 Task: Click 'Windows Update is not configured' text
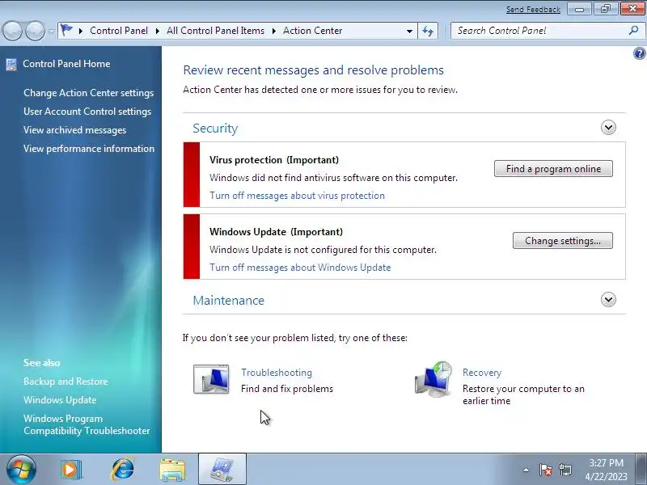[x=323, y=250]
